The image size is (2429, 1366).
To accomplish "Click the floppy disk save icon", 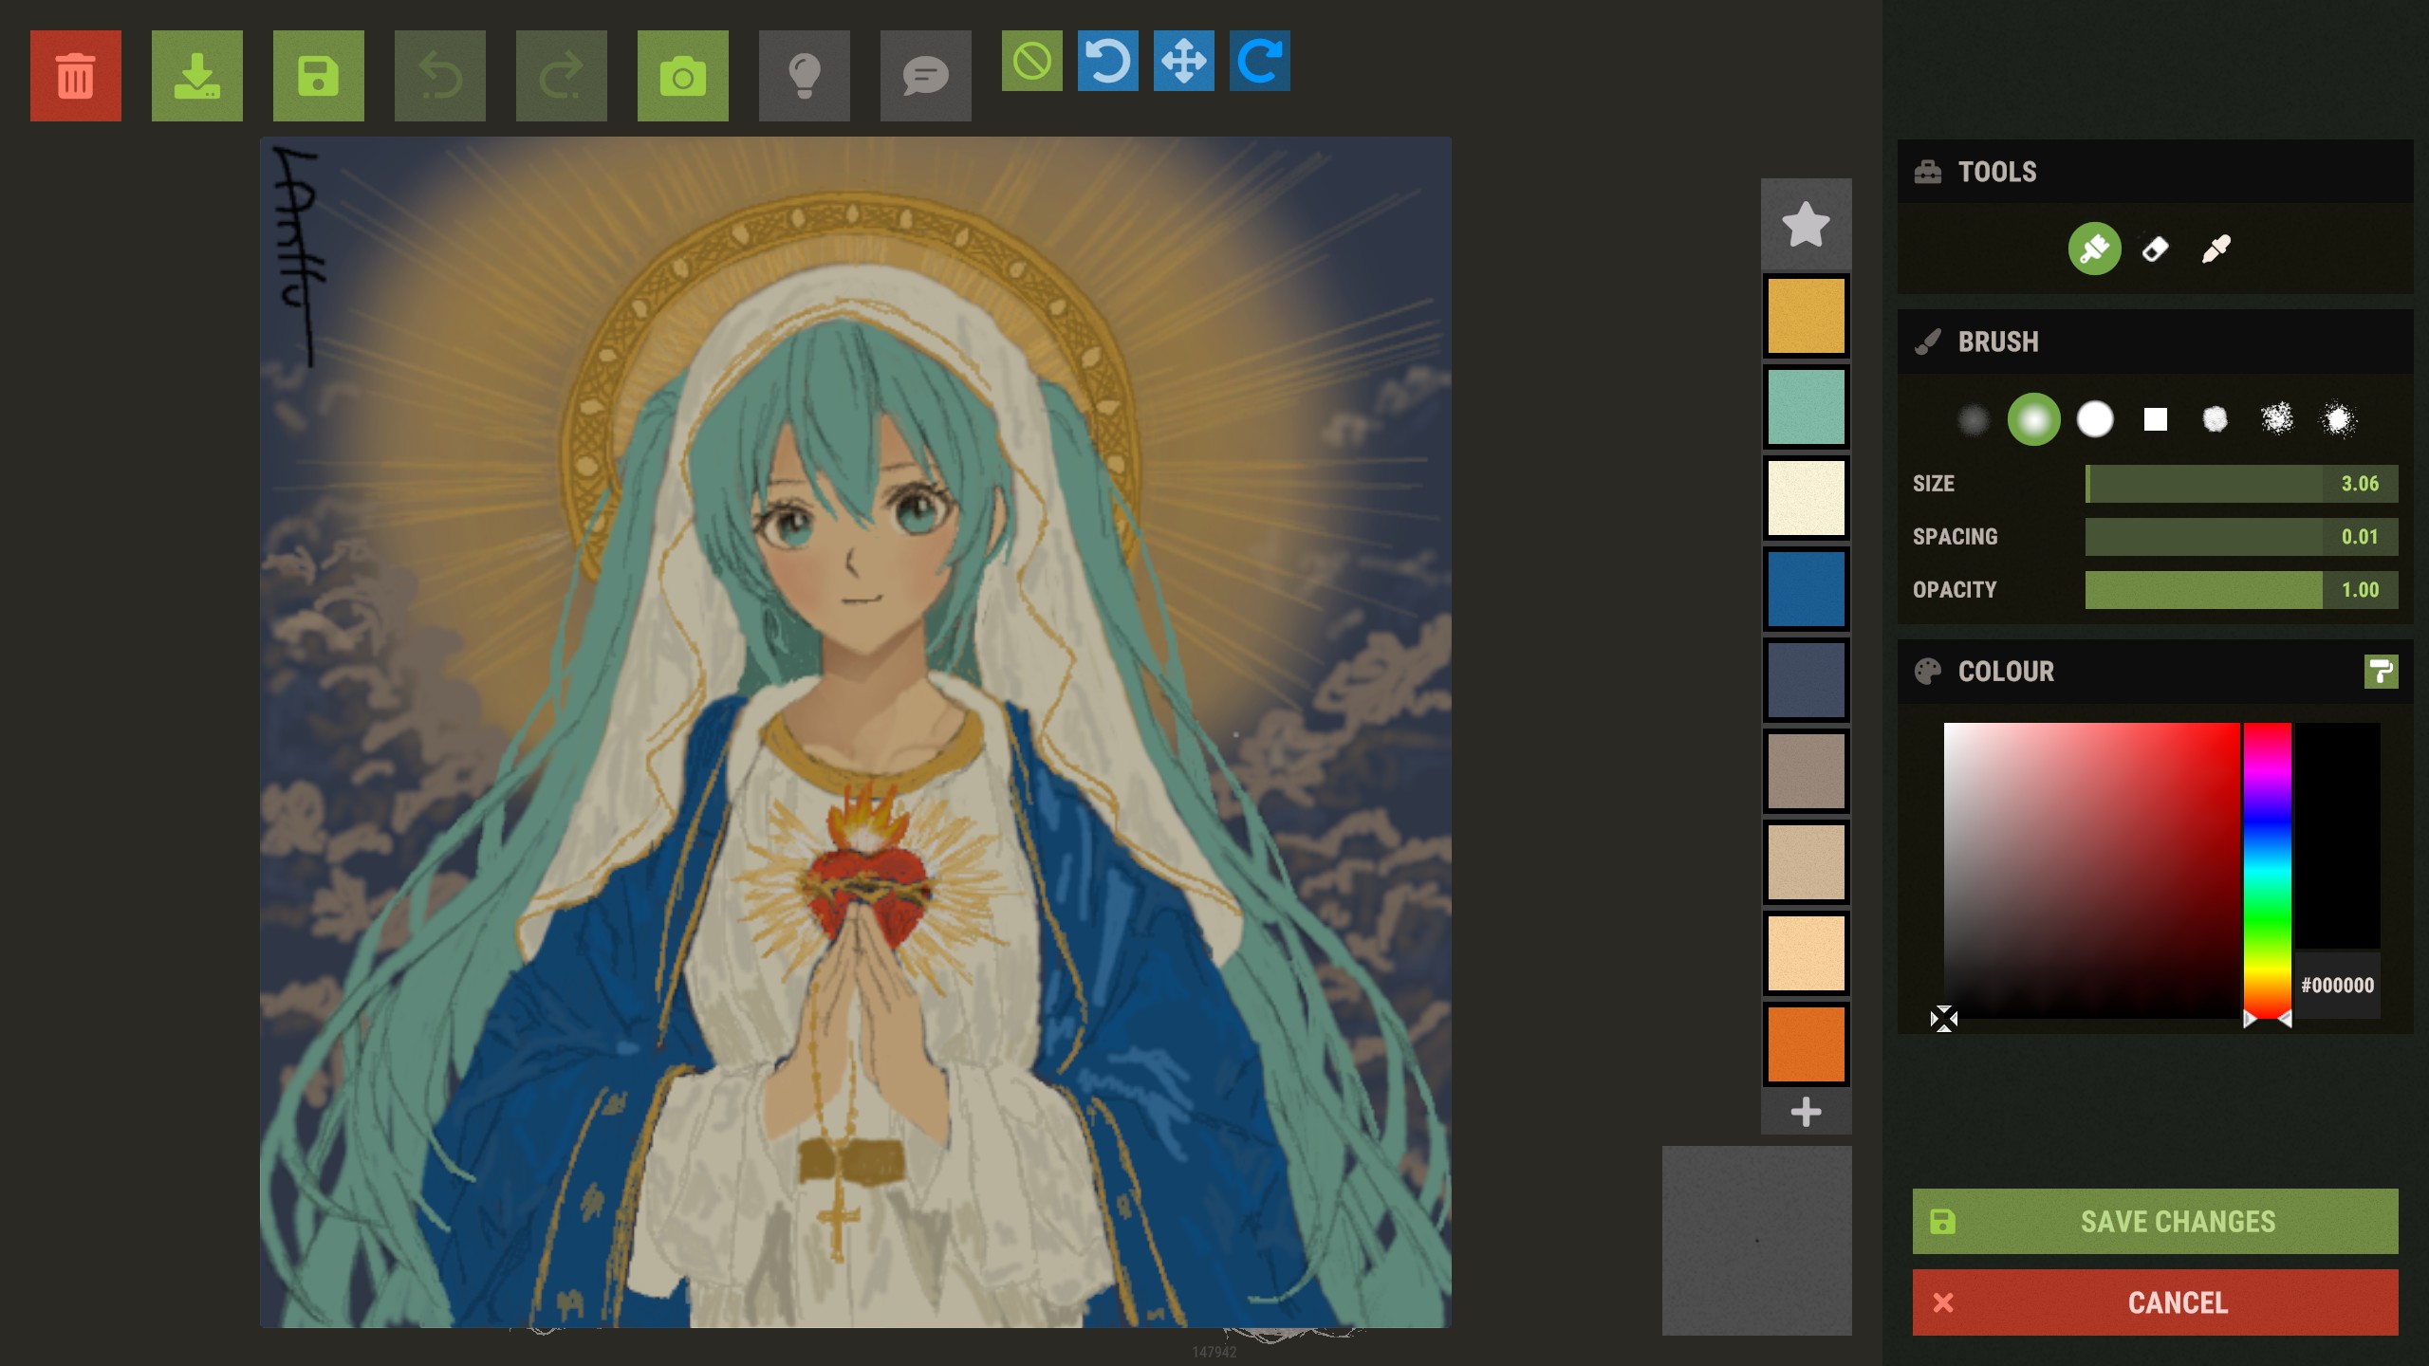I will [319, 76].
